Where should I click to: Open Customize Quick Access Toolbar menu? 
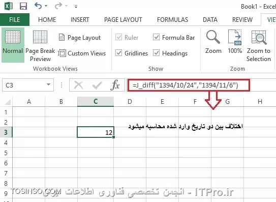[76, 7]
